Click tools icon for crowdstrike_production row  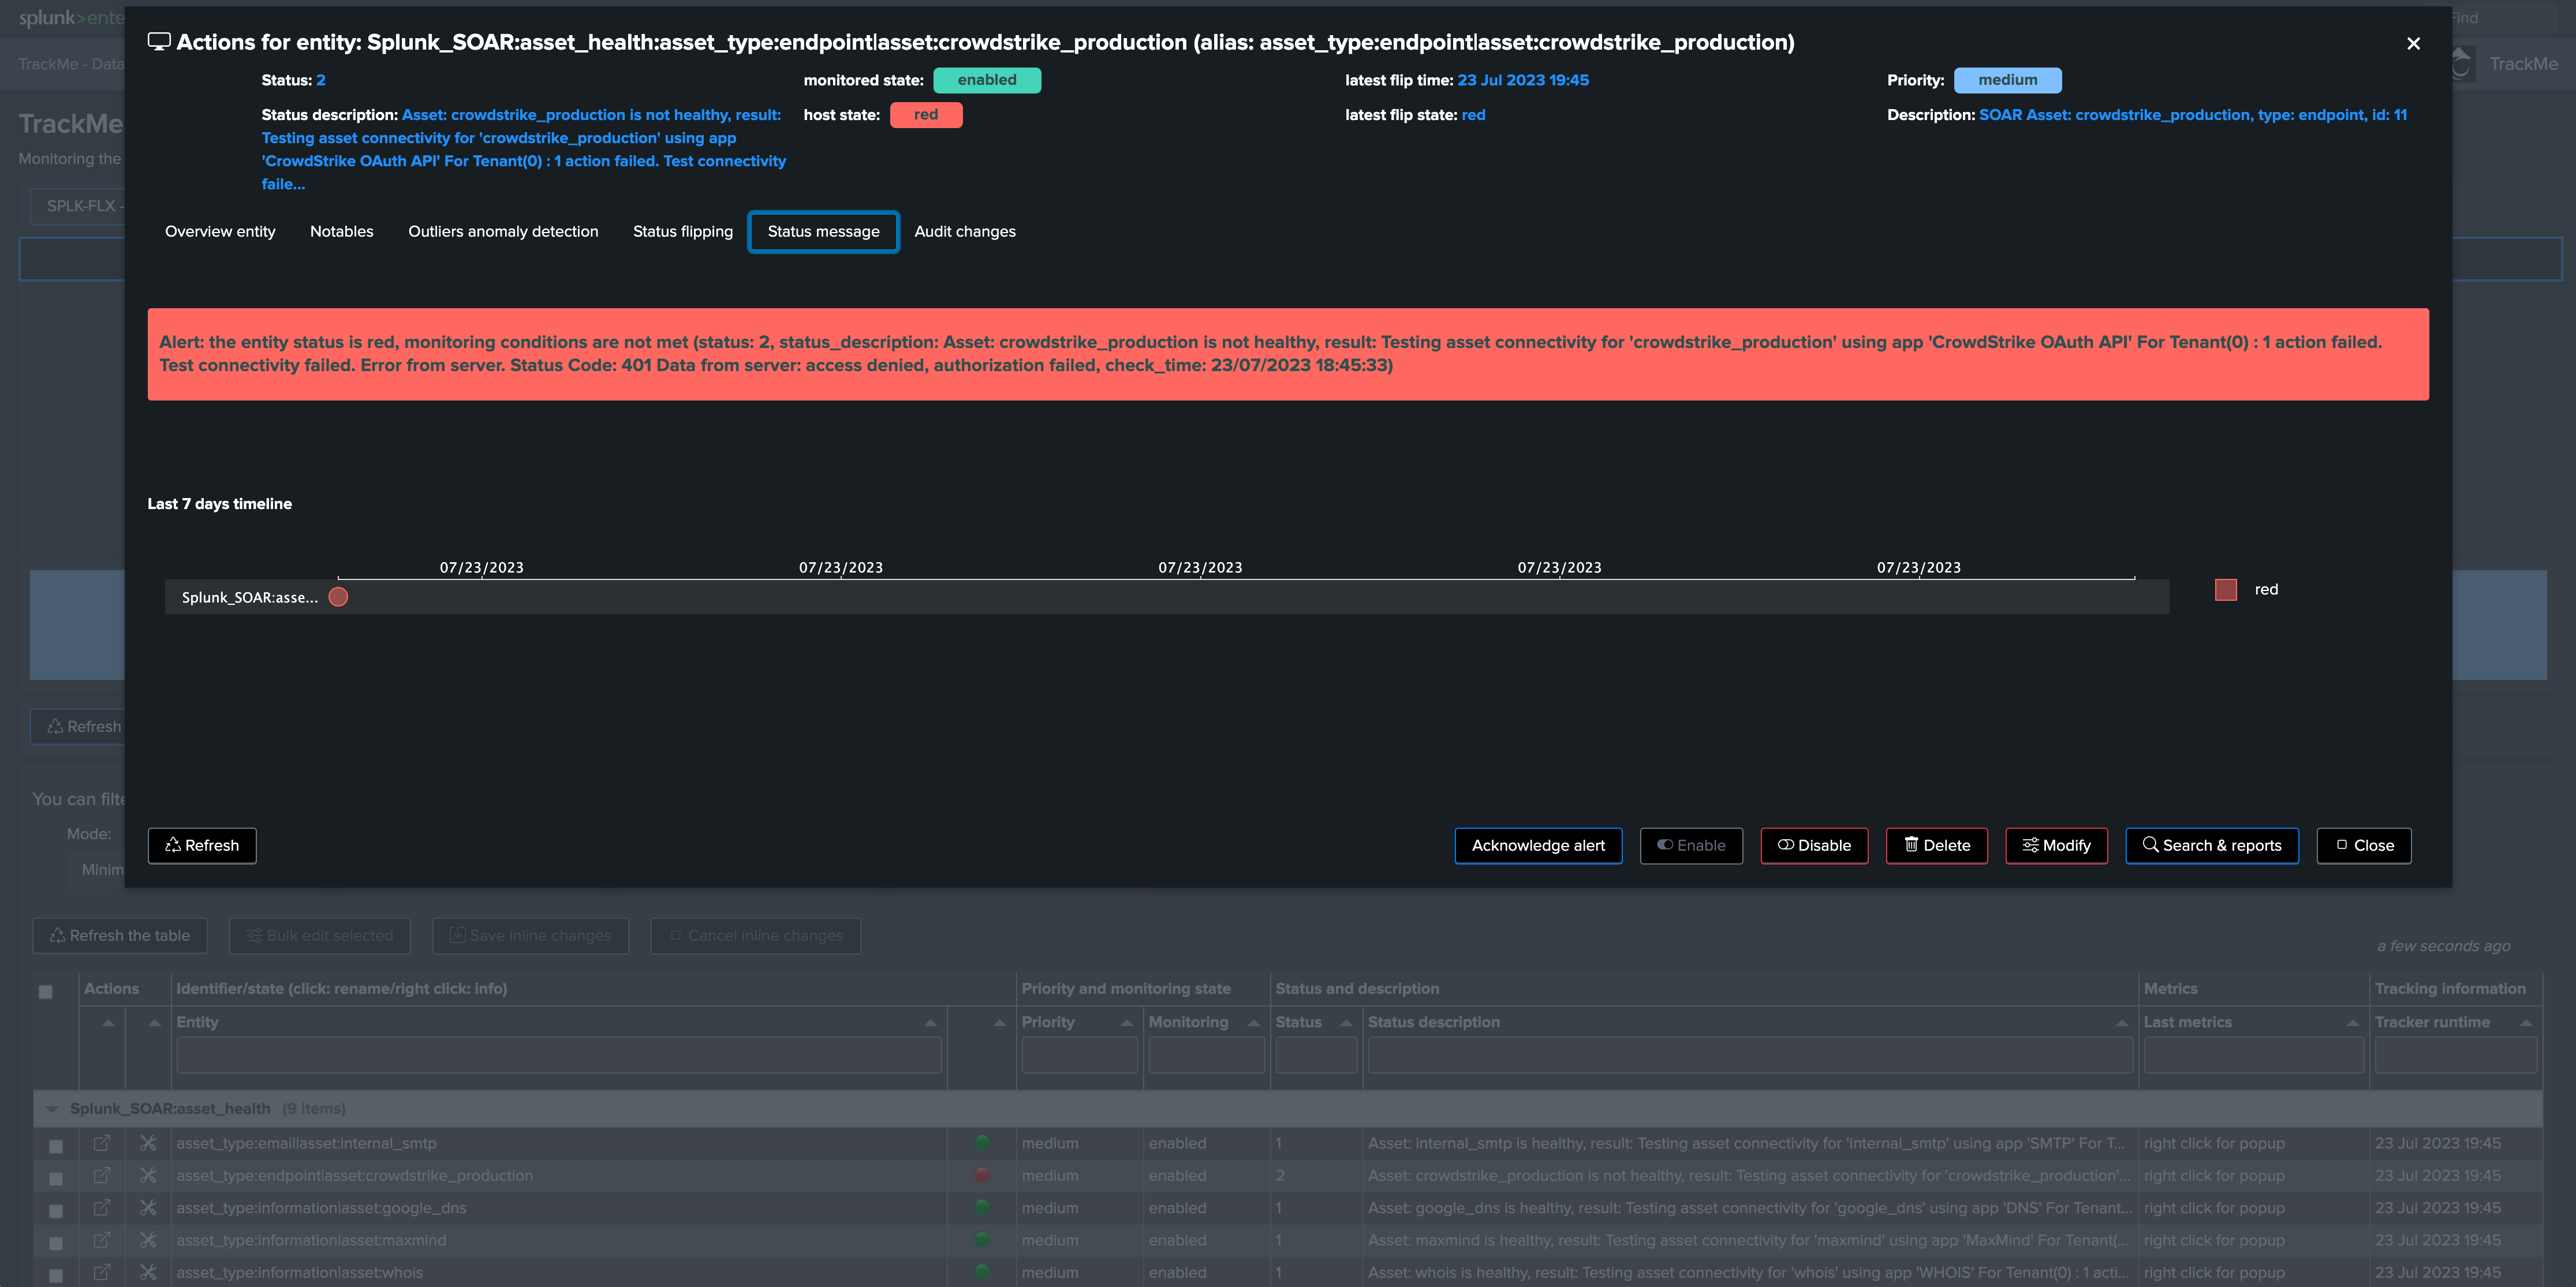[148, 1175]
